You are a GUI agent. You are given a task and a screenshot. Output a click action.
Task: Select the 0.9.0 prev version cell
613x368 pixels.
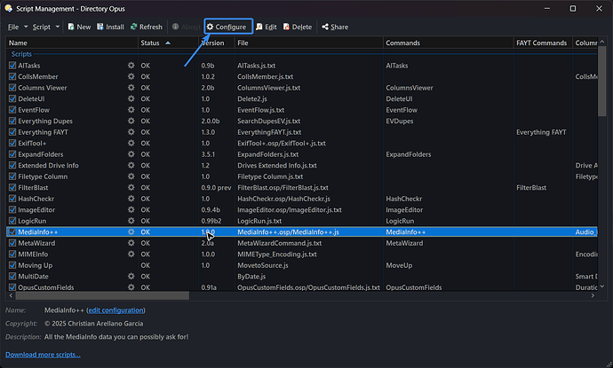pyautogui.click(x=216, y=188)
